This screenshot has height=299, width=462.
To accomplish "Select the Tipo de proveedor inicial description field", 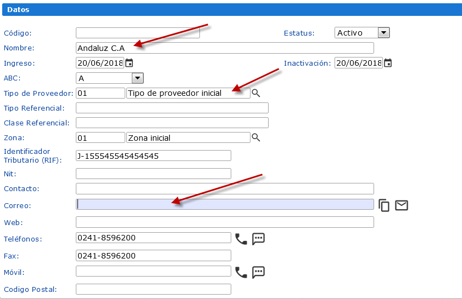I will pyautogui.click(x=188, y=93).
